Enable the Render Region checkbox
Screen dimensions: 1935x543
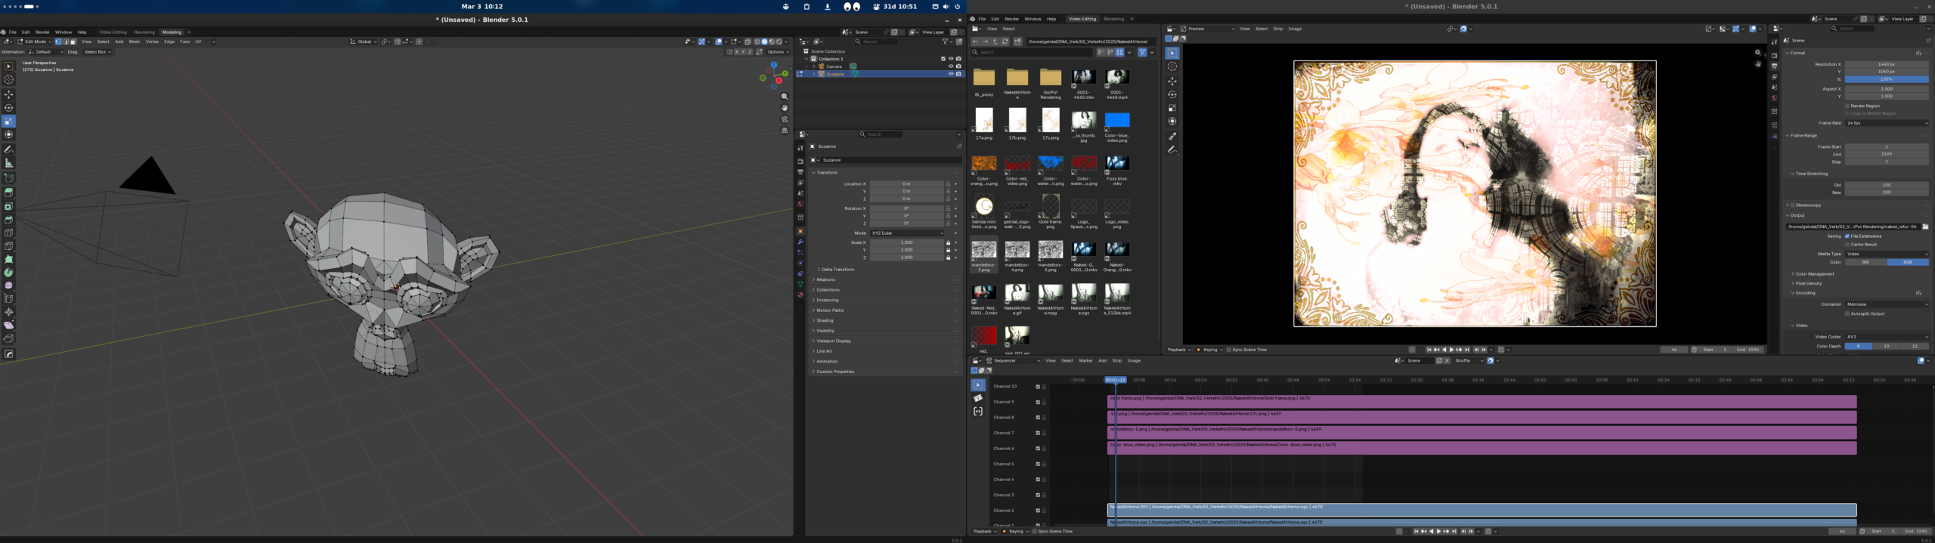coord(1847,106)
